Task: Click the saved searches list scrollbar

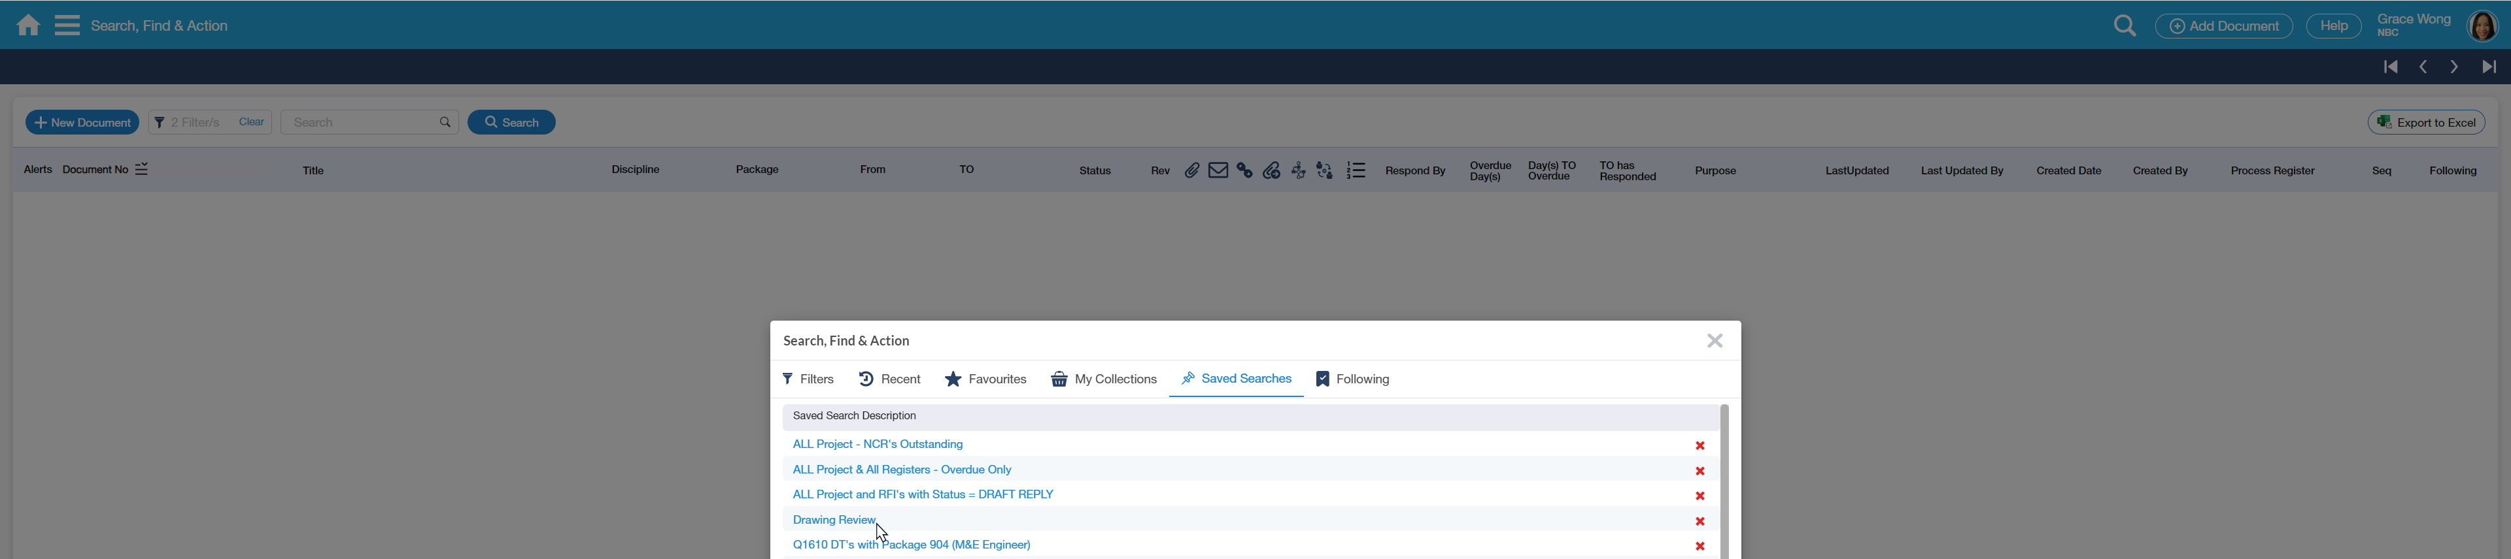Action: [1724, 482]
